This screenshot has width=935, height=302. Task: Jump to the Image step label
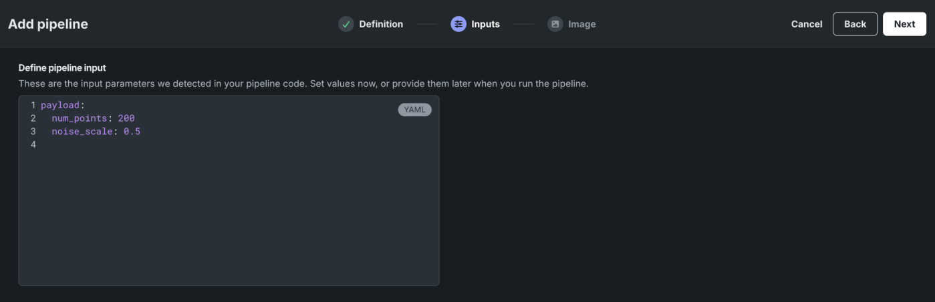click(582, 24)
